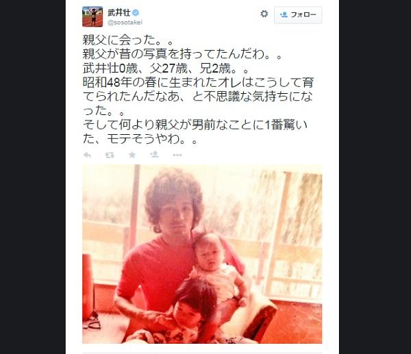The image size is (411, 354).
Task: Favorite the tweet with the star icon
Action: [x=132, y=155]
